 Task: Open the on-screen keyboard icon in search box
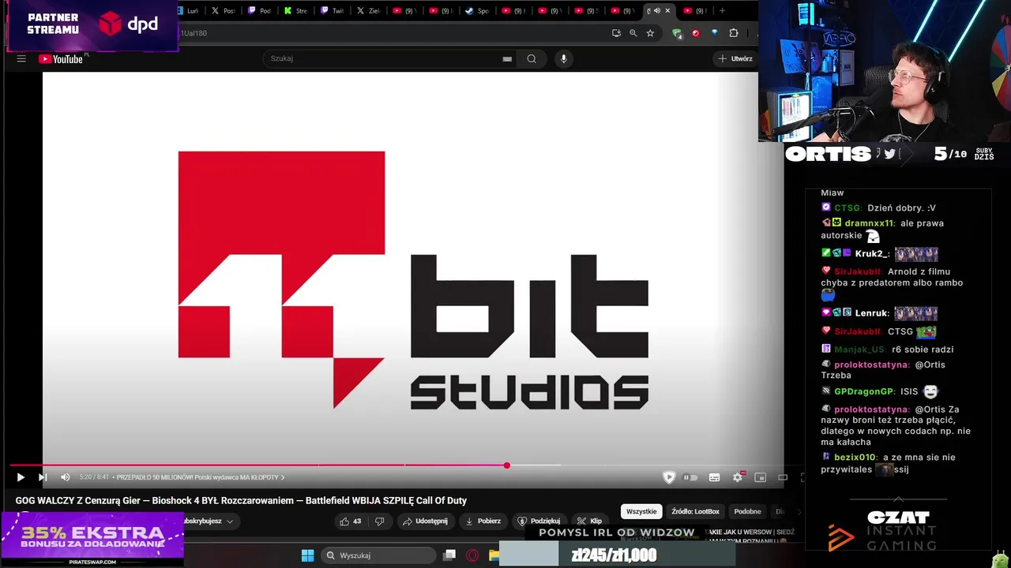pyautogui.click(x=507, y=58)
